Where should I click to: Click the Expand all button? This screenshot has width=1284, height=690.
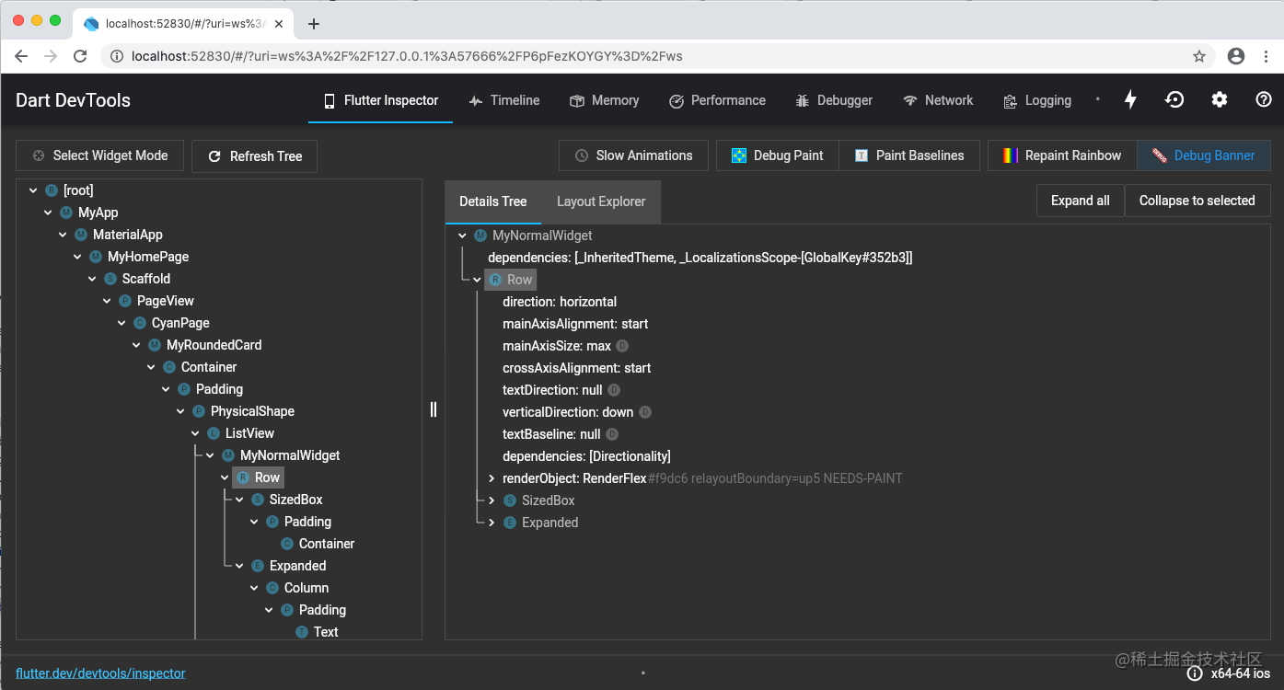click(x=1080, y=201)
